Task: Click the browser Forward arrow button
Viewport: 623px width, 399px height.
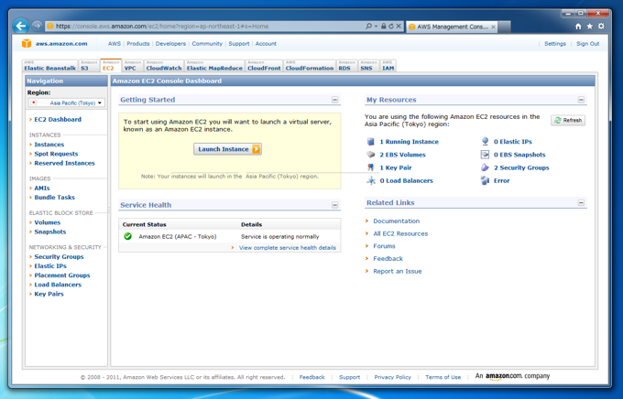Action: pos(37,27)
